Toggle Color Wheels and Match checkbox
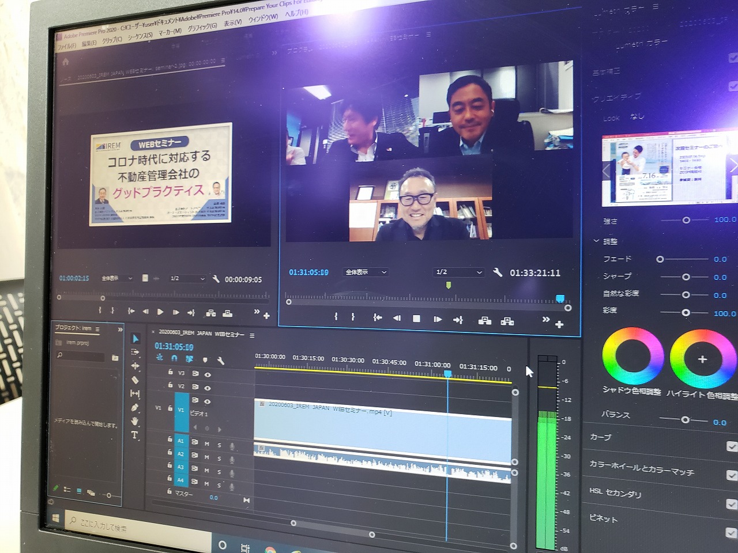 click(x=732, y=475)
